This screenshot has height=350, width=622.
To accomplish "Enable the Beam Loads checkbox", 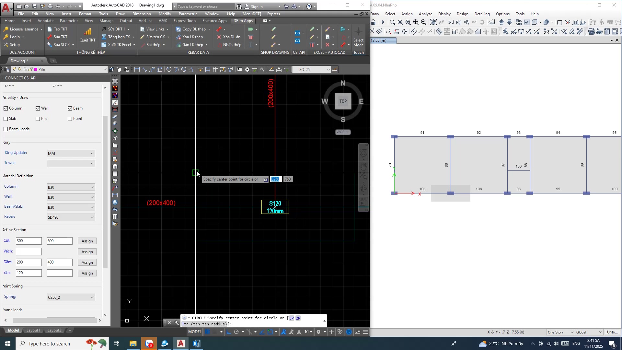I will 6,129.
